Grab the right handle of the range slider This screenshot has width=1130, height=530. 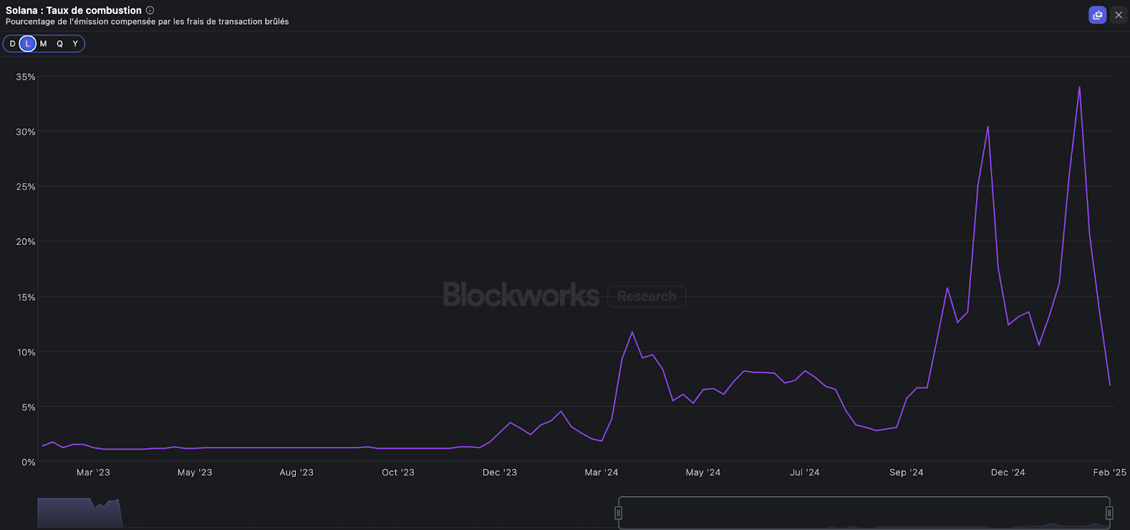(1109, 513)
